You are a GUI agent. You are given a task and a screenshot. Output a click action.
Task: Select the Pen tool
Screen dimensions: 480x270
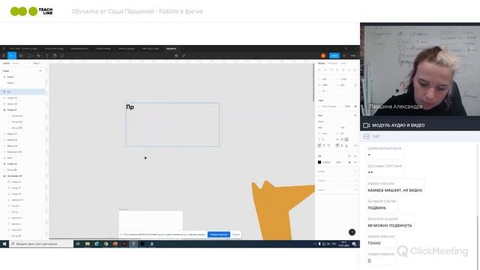pyautogui.click(x=38, y=55)
